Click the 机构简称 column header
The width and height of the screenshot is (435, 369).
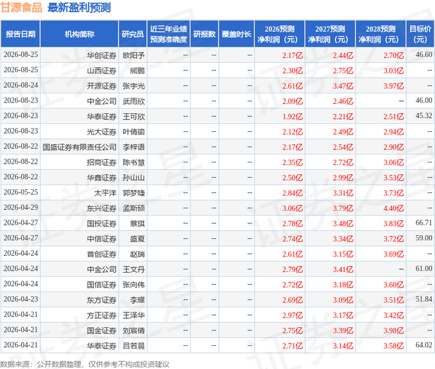[80, 34]
